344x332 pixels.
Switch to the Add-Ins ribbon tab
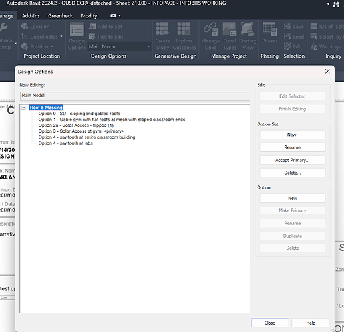(x=31, y=16)
